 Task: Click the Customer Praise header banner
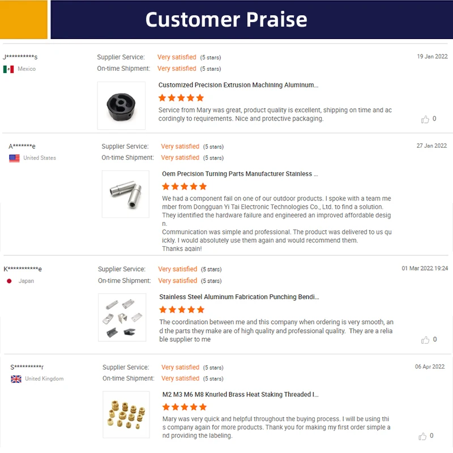coord(226,19)
